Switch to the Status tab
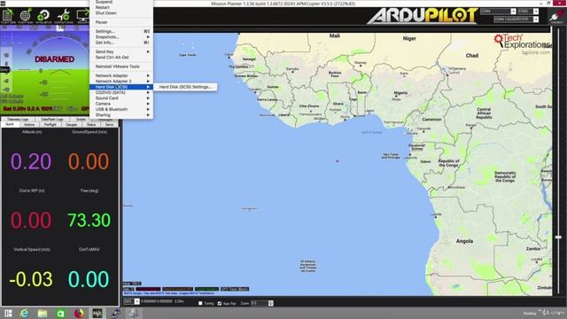Viewport: 567px width, 319px height. click(91, 124)
